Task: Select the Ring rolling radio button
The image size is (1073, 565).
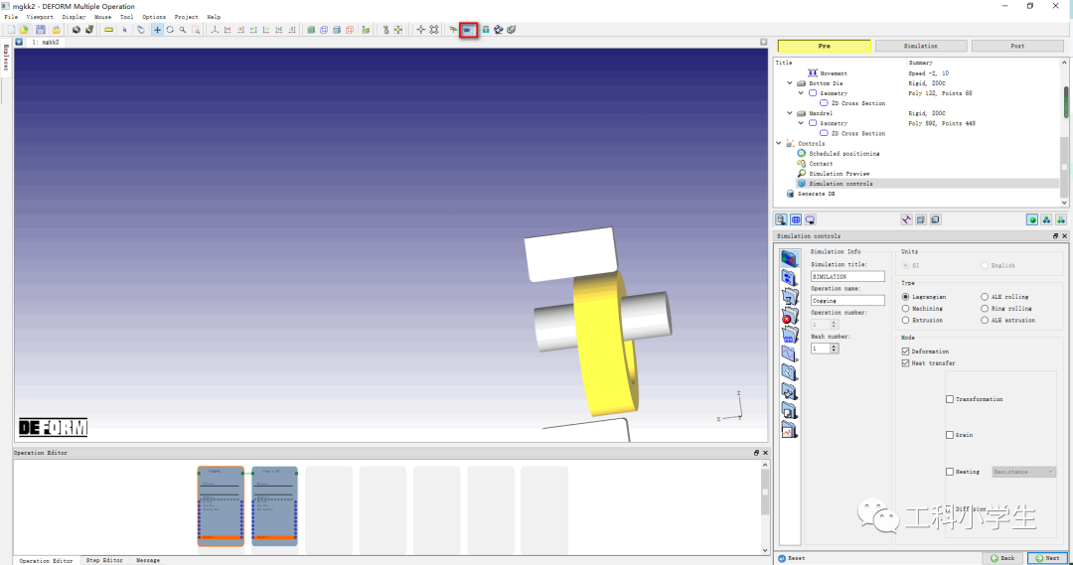Action: pyautogui.click(x=984, y=309)
